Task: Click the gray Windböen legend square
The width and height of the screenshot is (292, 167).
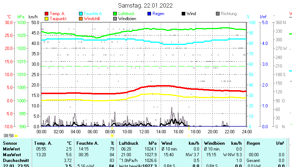Action: [x=115, y=18]
